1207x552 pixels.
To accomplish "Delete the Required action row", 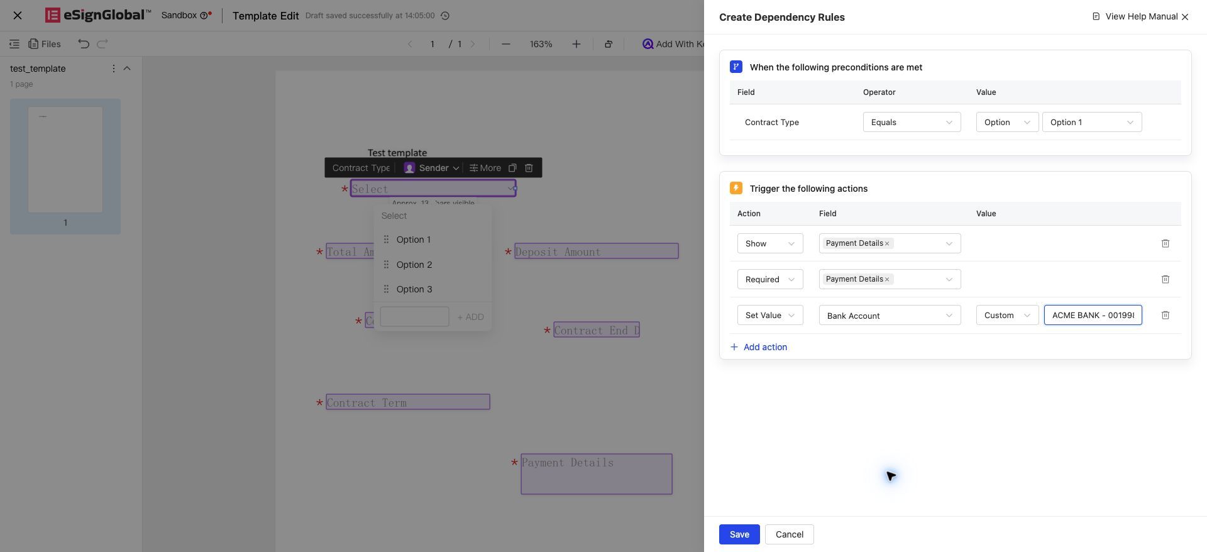I will coord(1165,279).
